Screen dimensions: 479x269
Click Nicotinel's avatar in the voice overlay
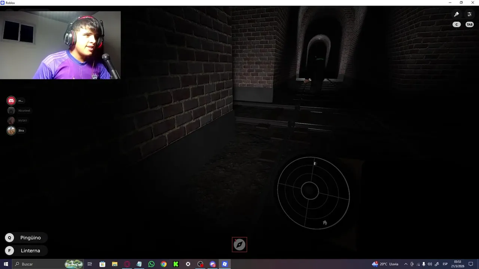point(11,111)
